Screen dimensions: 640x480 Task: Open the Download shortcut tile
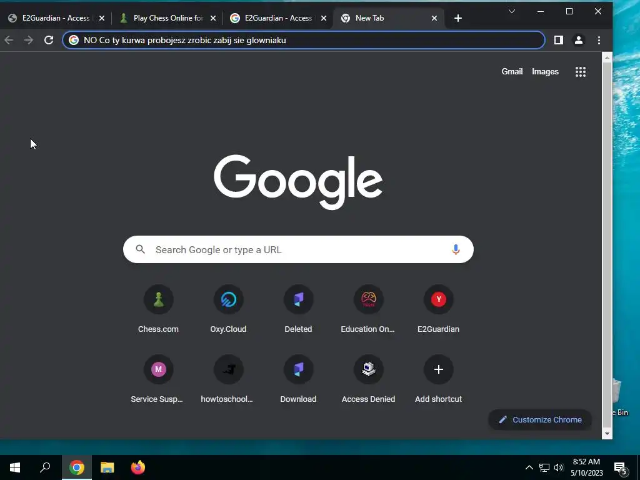click(x=298, y=379)
